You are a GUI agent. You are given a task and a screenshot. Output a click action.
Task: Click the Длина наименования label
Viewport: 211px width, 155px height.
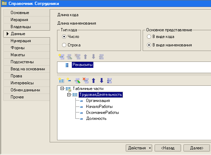(77, 23)
